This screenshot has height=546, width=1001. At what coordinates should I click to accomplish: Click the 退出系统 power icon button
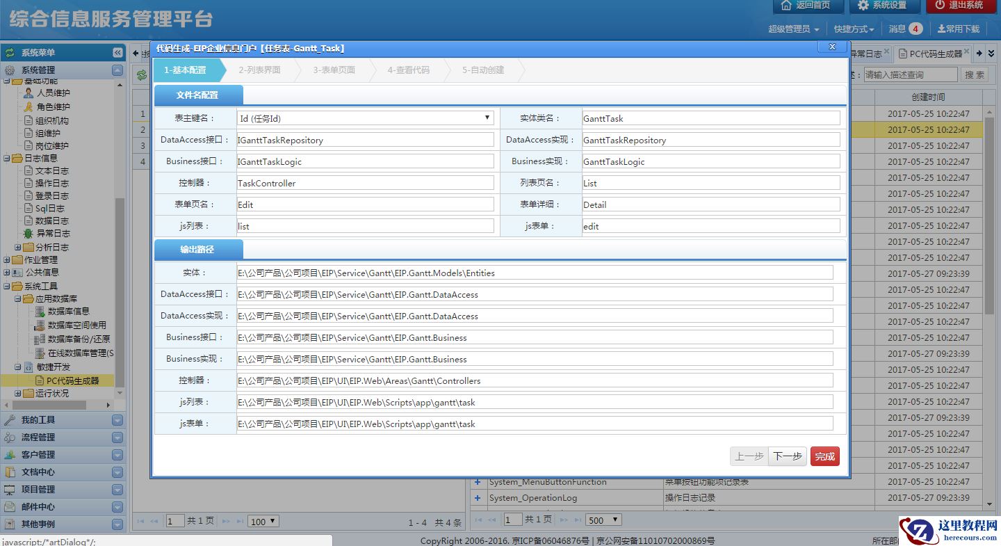point(961,6)
